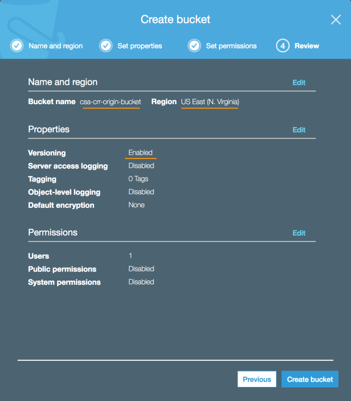
Task: Click the Server access logging Disabled value
Action: tap(141, 166)
